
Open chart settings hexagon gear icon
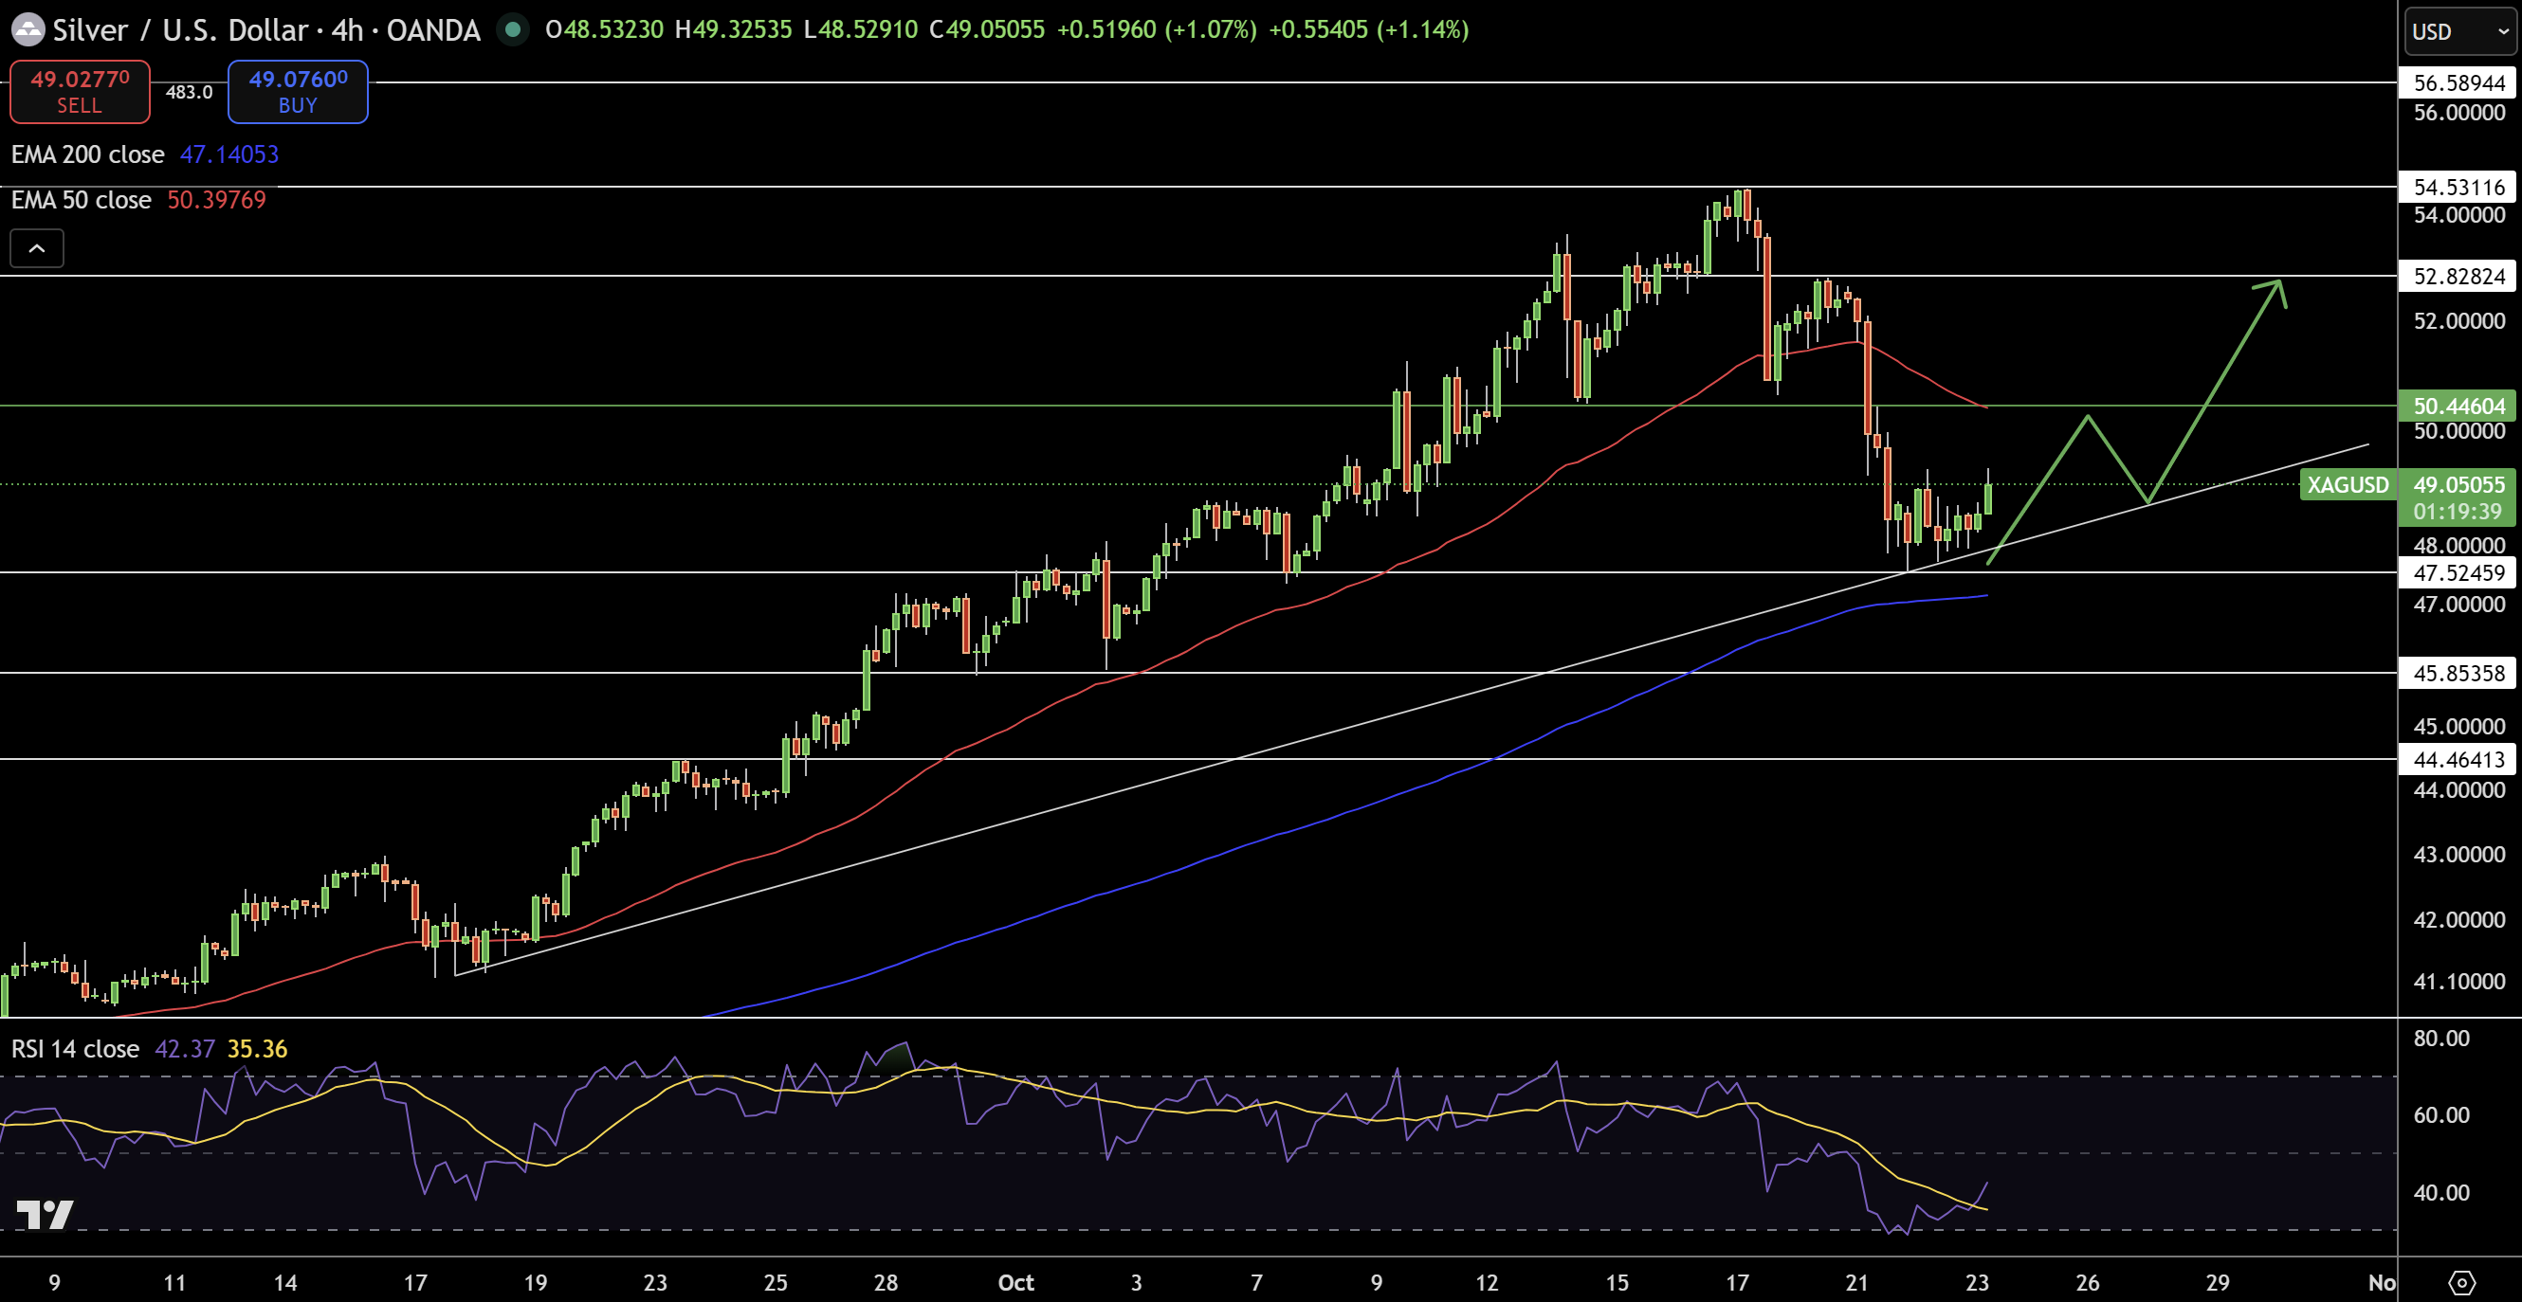2461,1282
